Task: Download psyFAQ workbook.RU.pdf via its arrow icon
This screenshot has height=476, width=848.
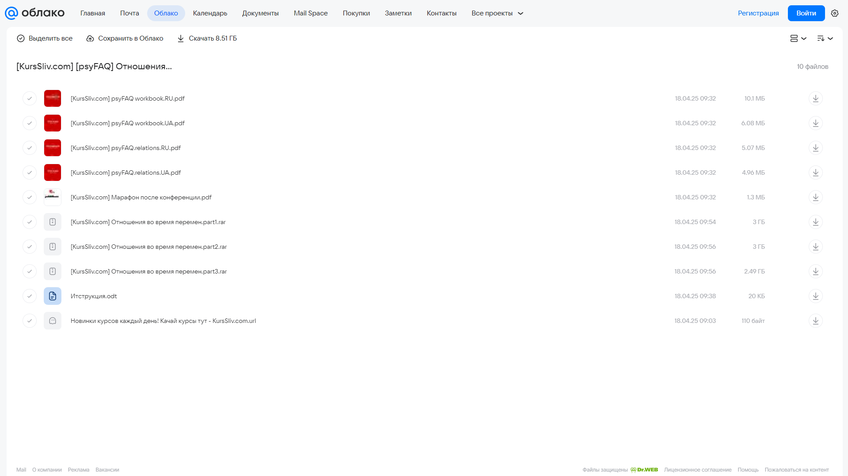Action: point(815,98)
